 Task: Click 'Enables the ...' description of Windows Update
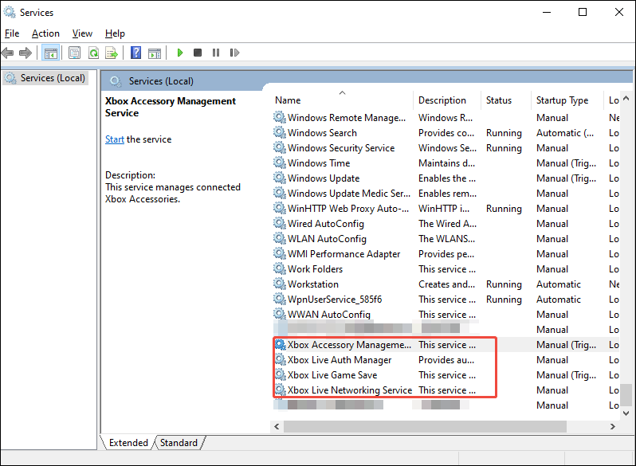447,178
